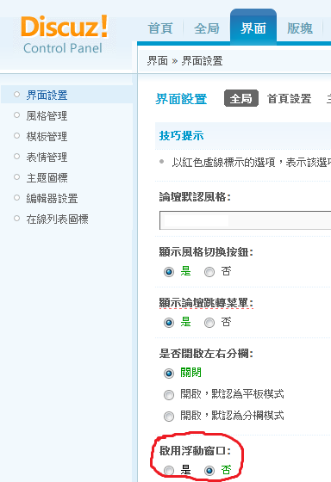Click the 全局 sub-tab button

pos(241,98)
